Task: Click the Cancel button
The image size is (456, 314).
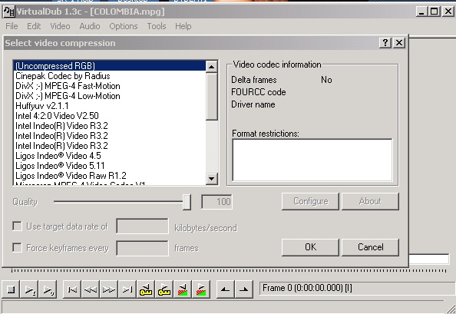Action: click(370, 247)
